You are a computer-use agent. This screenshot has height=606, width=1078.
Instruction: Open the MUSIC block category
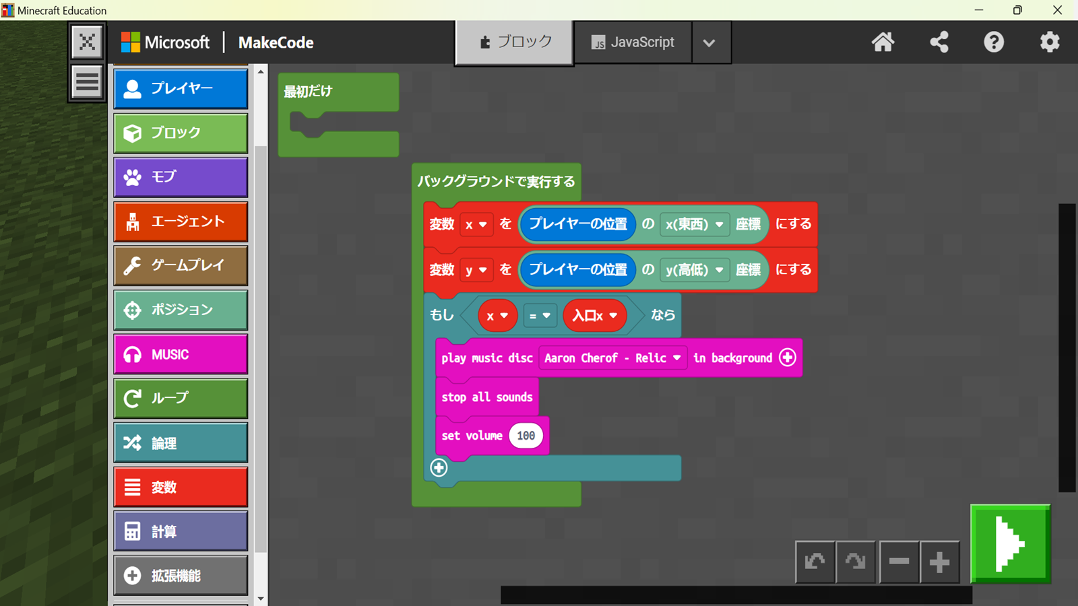click(x=181, y=354)
